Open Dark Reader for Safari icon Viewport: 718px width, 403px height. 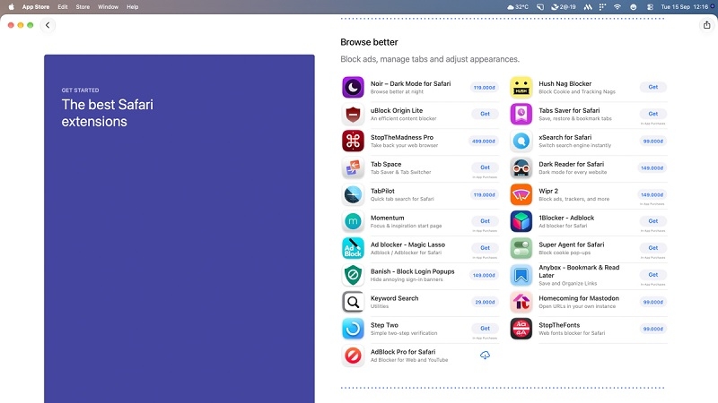point(521,167)
